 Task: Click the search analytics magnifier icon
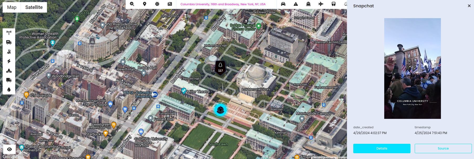tap(132, 4)
